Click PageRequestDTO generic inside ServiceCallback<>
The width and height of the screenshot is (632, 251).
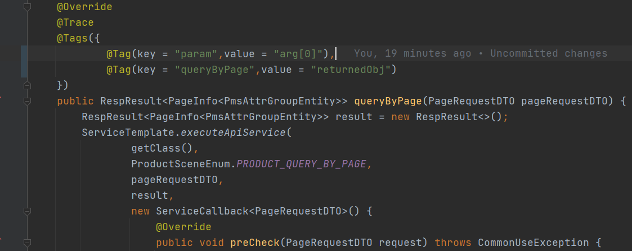tap(298, 211)
